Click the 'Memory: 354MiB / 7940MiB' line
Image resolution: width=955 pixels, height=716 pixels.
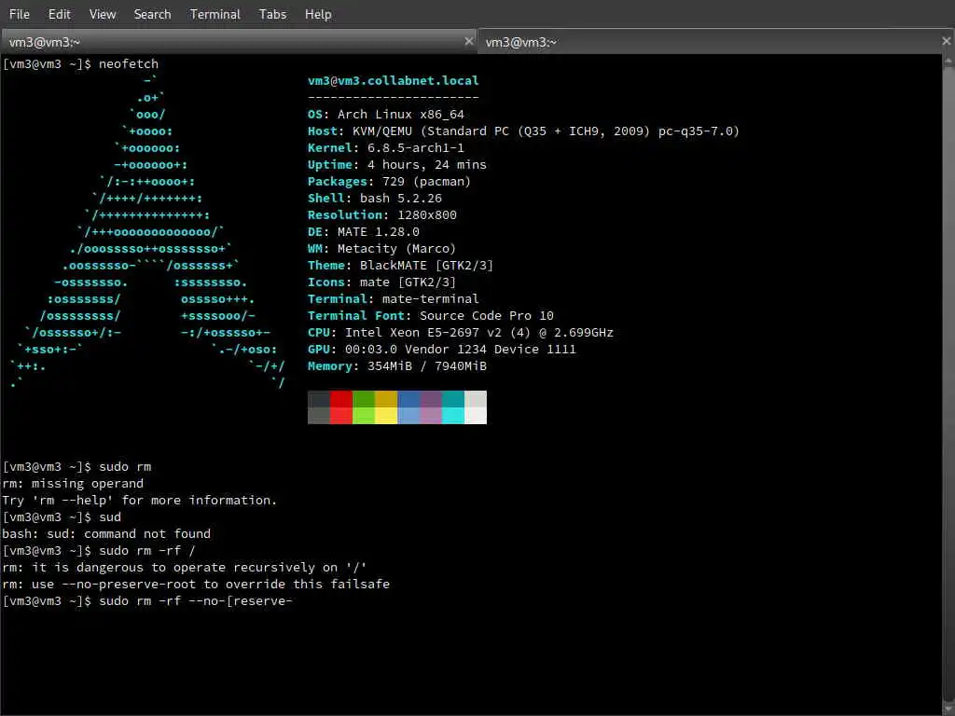[397, 365]
